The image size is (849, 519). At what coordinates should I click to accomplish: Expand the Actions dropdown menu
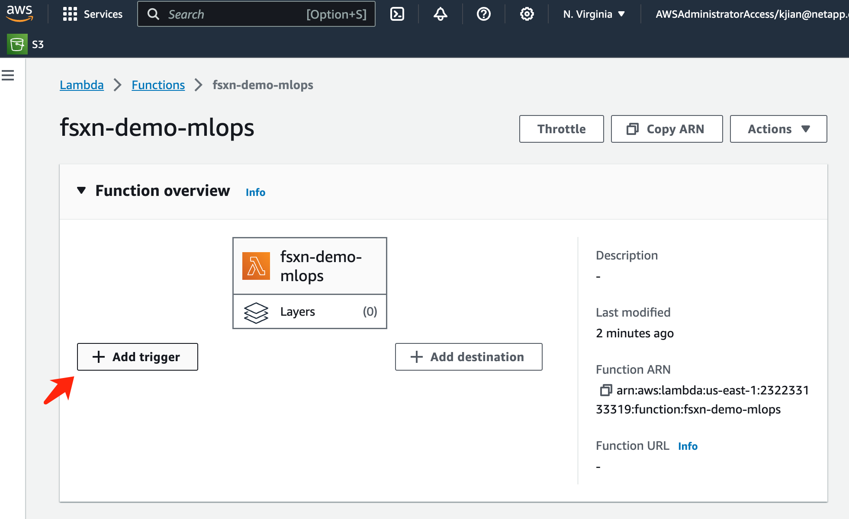coord(778,129)
